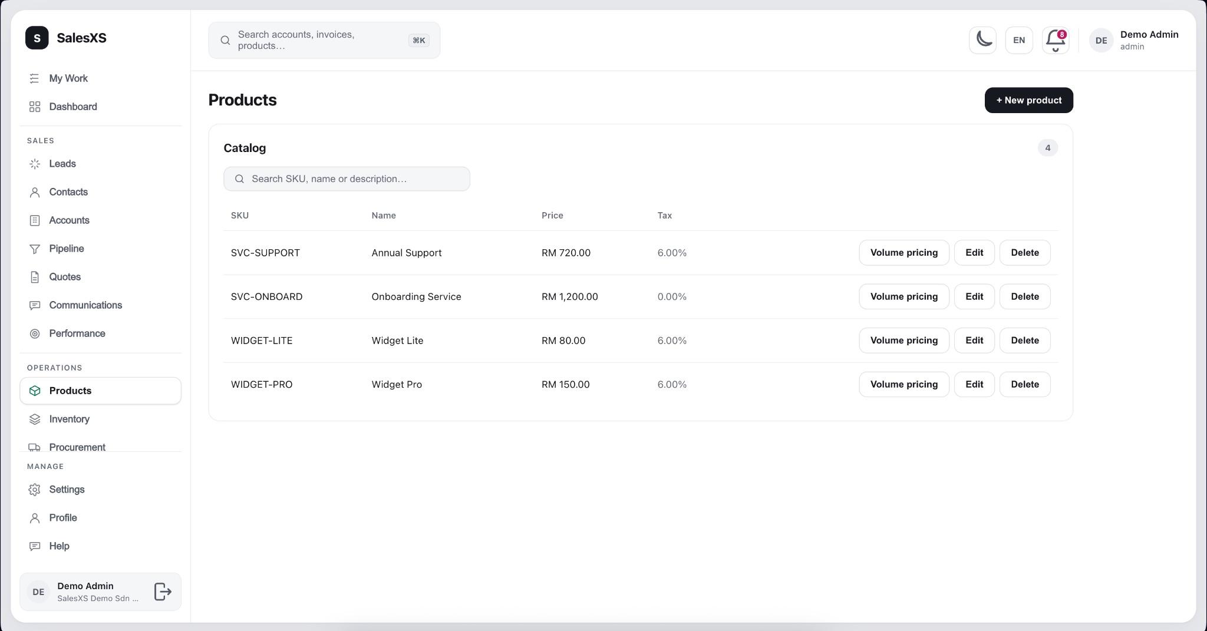Delete the Annual Support product
The width and height of the screenshot is (1207, 631).
click(1025, 253)
